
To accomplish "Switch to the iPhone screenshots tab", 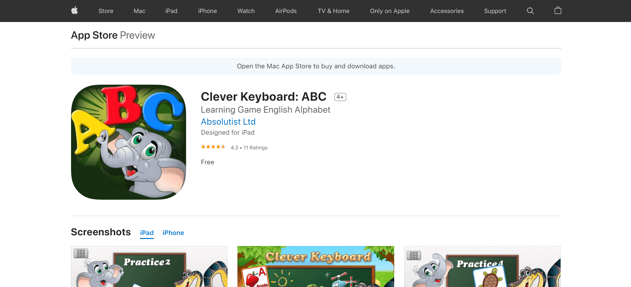I will coord(173,233).
